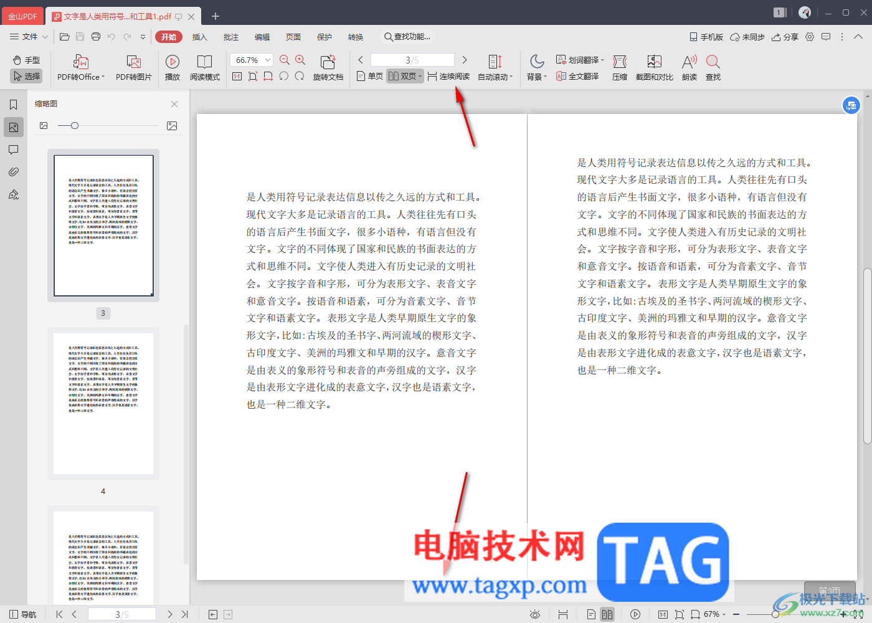Click the PDF转Office conversion icon
The height and width of the screenshot is (623, 872).
point(81,62)
